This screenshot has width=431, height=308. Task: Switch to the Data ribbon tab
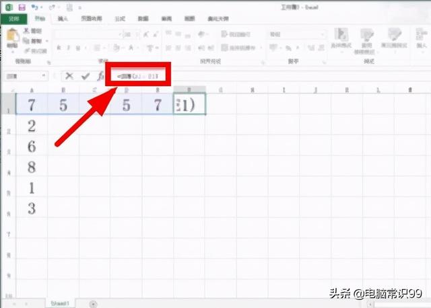click(x=143, y=19)
